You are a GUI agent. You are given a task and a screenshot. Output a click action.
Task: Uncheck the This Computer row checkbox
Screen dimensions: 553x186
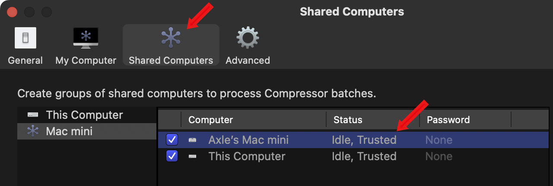pyautogui.click(x=172, y=156)
